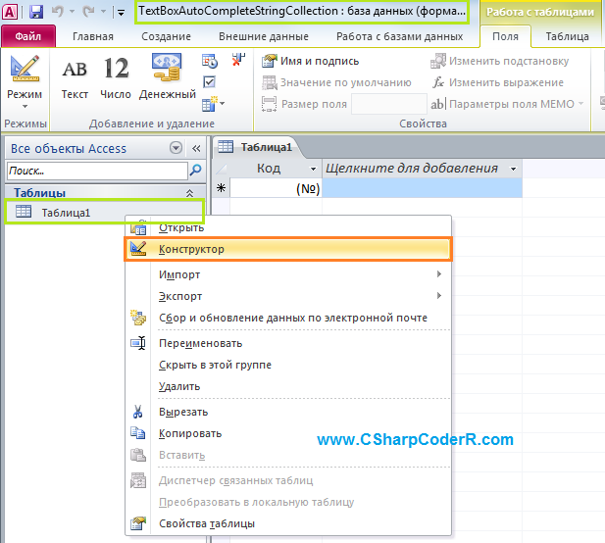The width and height of the screenshot is (605, 543).
Task: Collapse the Таблицы group
Action: pyautogui.click(x=189, y=193)
